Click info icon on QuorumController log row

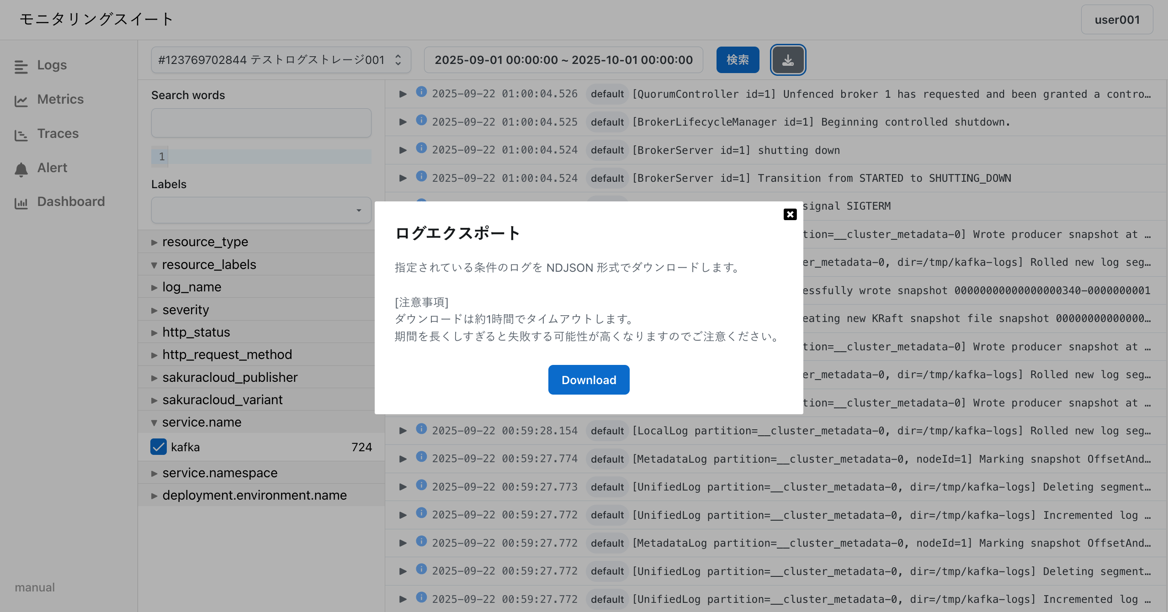421,92
